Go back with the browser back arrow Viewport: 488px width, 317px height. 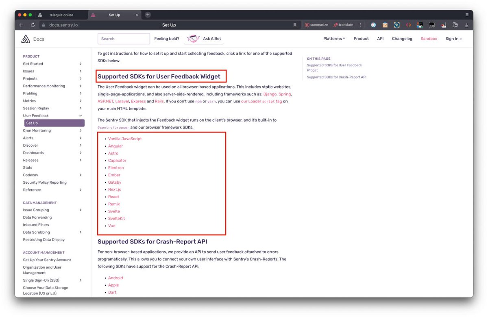click(x=22, y=25)
